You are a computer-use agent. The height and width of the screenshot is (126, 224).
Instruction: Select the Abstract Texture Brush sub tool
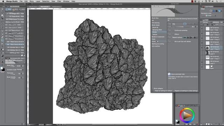[15, 22]
